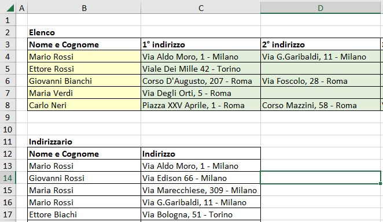Click the cell Via G.Garibaldi, 11 - Milano in column D
The height and width of the screenshot is (222, 383).
(321, 57)
